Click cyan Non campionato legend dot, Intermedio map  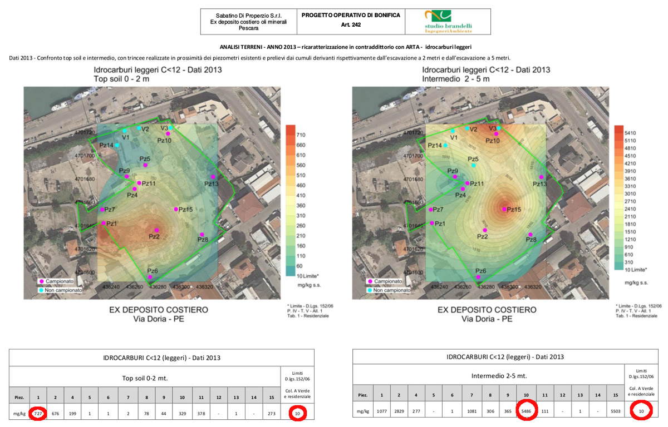click(x=369, y=290)
